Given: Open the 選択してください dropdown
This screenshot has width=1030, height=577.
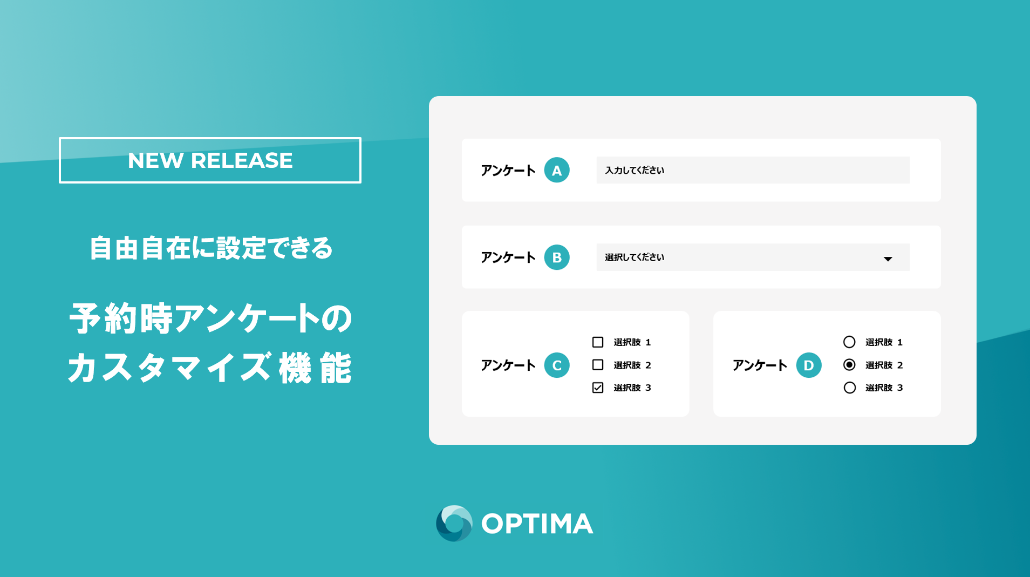Looking at the screenshot, I should click(x=753, y=257).
